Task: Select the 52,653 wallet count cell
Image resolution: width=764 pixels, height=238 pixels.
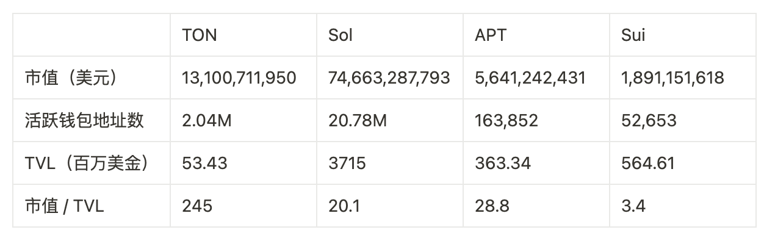Action: [649, 121]
